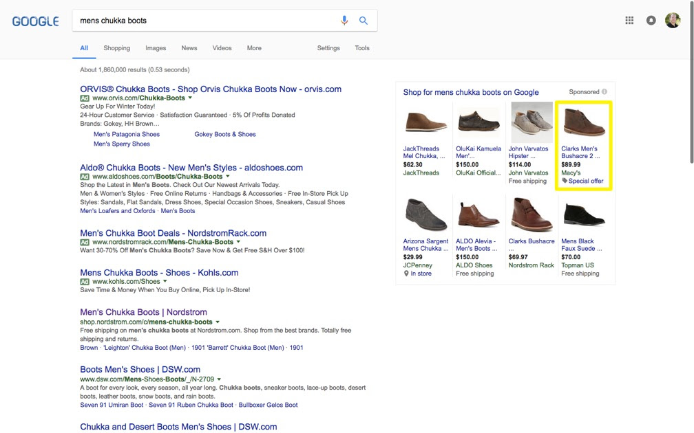Click the ALDO Alevia boot image
The image size is (694, 433).
(x=478, y=215)
